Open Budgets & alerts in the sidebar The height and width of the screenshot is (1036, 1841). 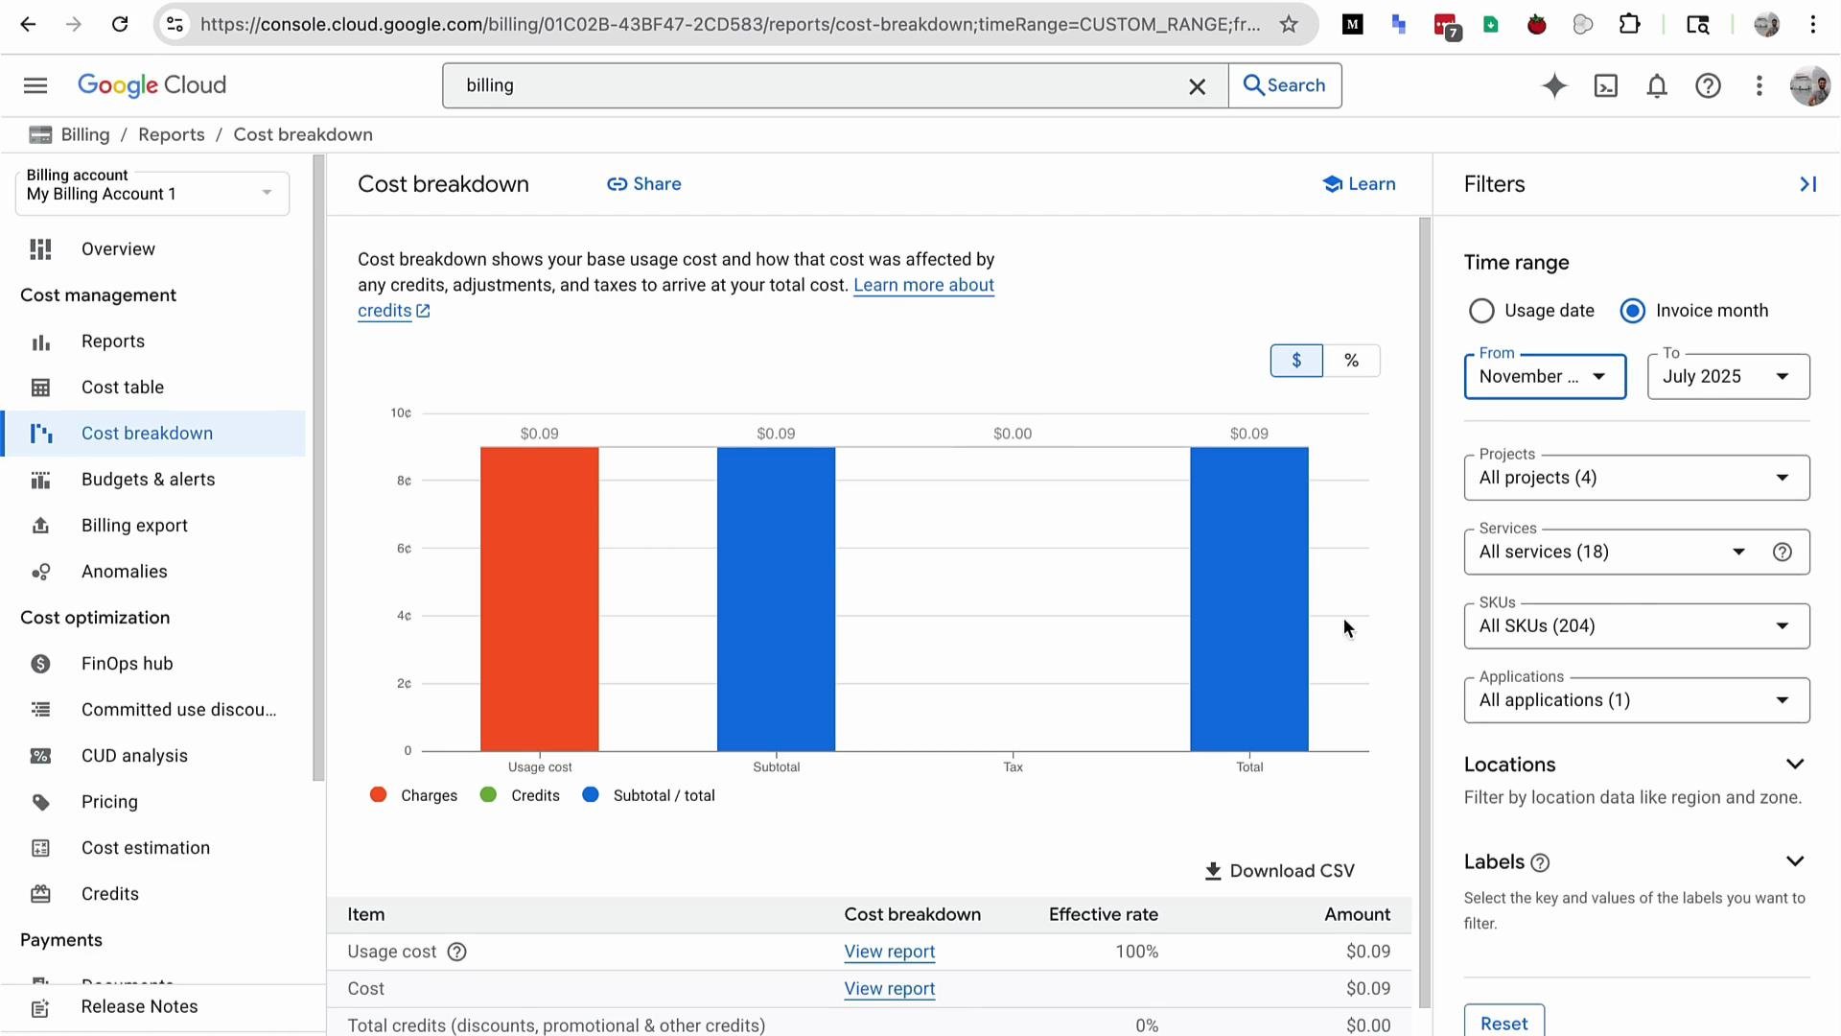click(x=153, y=480)
